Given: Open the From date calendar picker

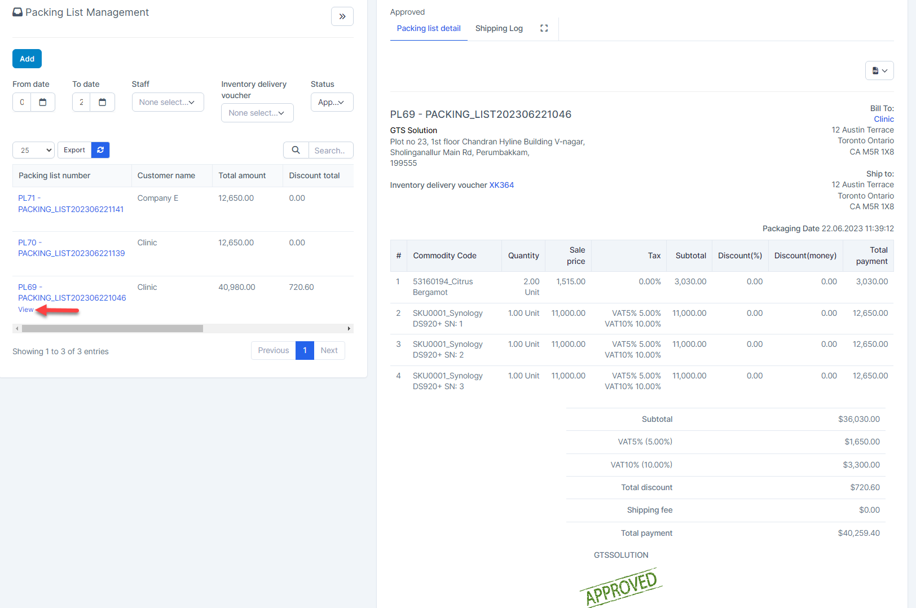Looking at the screenshot, I should 42,102.
